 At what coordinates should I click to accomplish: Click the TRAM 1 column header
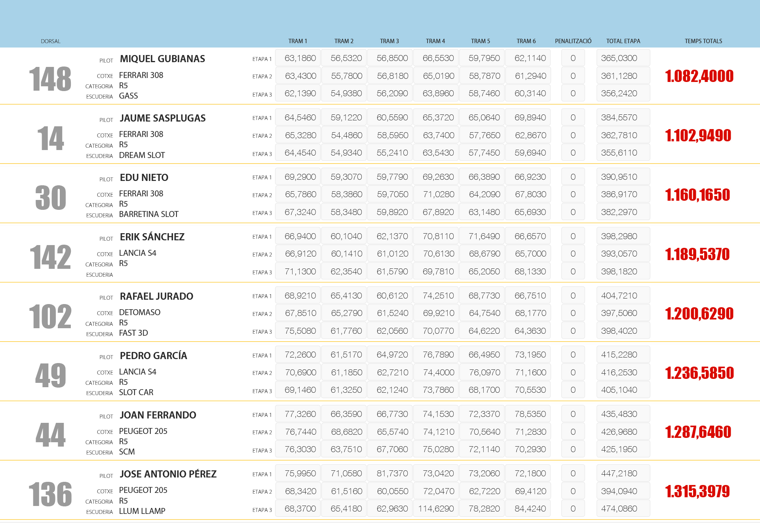(x=298, y=41)
